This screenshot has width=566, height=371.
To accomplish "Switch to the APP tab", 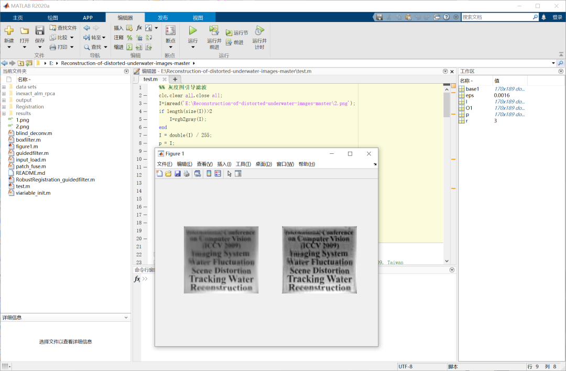I will click(88, 18).
